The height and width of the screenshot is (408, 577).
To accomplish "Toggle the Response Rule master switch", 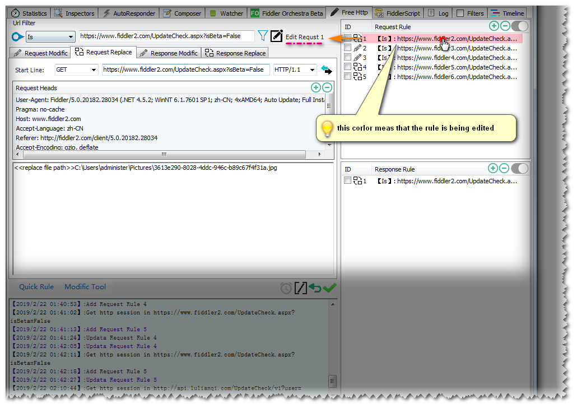I will click(x=520, y=168).
